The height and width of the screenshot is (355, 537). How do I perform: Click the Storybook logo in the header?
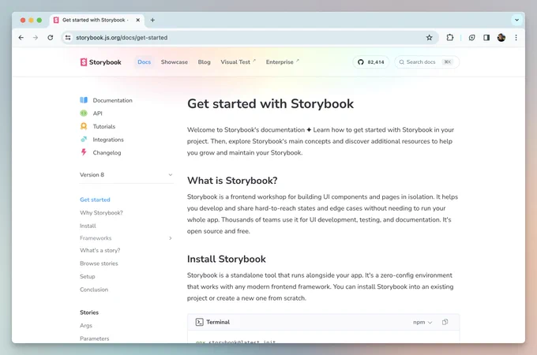pos(101,62)
